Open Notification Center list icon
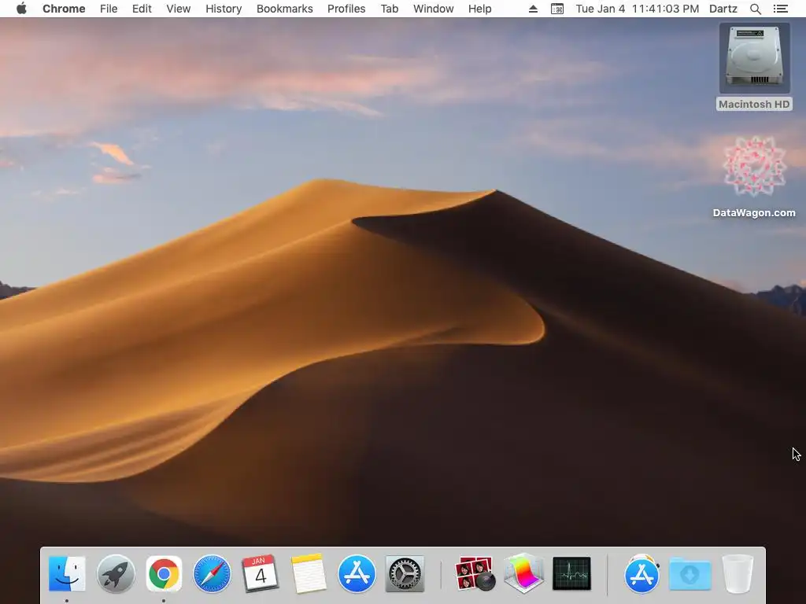 [x=780, y=9]
